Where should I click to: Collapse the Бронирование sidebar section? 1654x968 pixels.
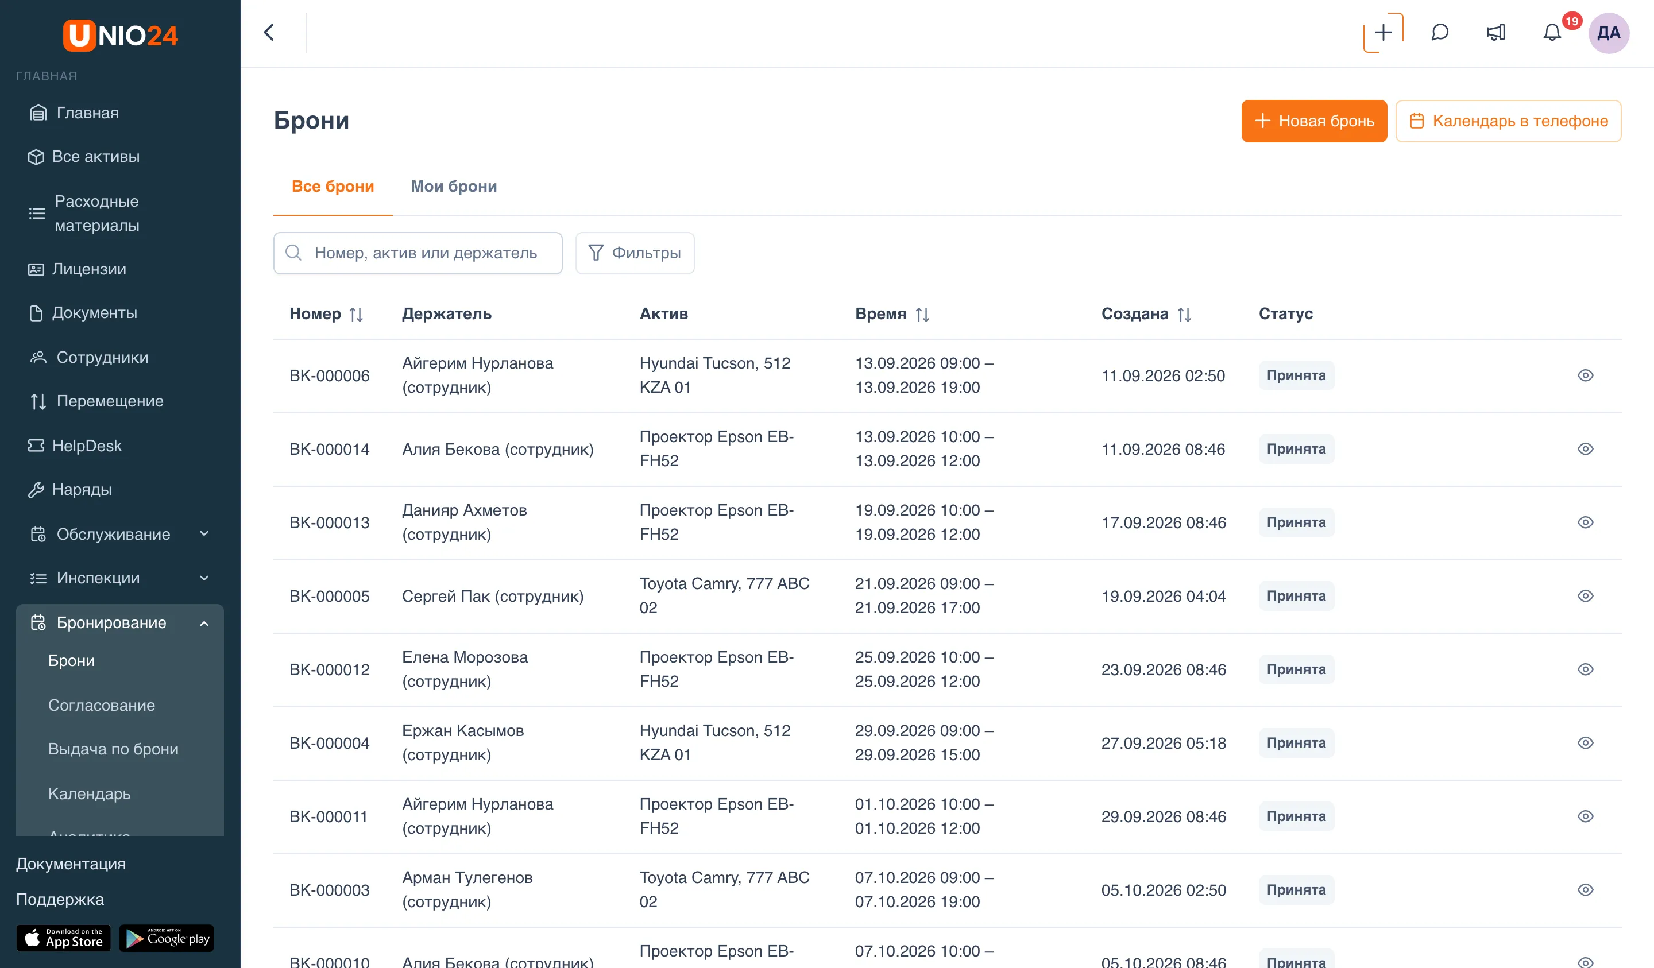120,622
